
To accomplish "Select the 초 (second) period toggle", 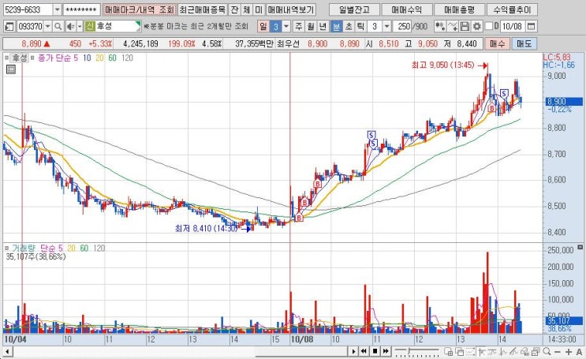I will [x=349, y=27].
